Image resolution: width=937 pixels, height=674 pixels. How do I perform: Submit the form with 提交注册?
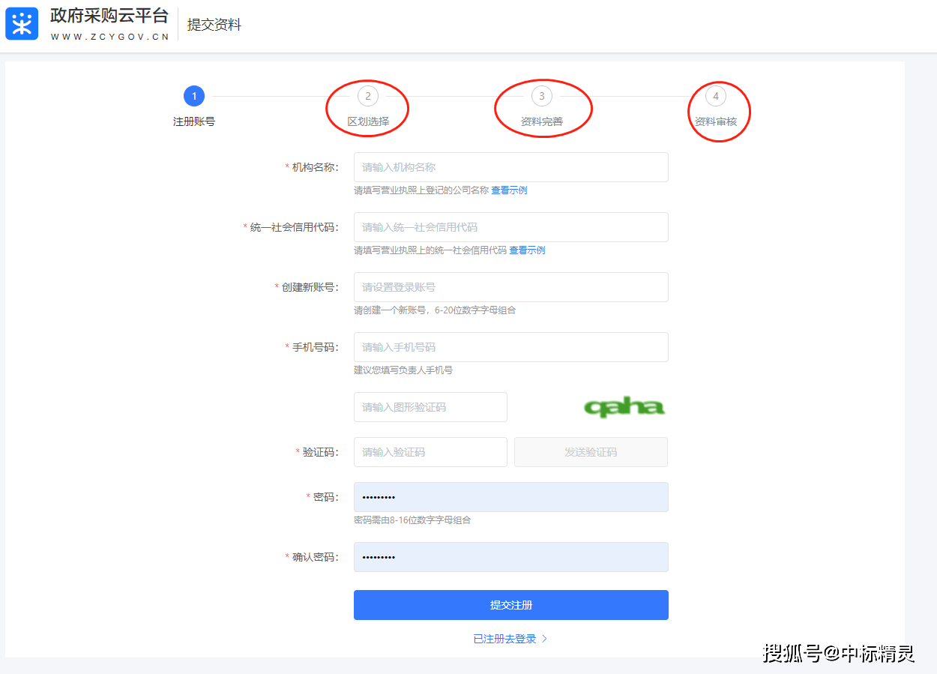pos(511,605)
